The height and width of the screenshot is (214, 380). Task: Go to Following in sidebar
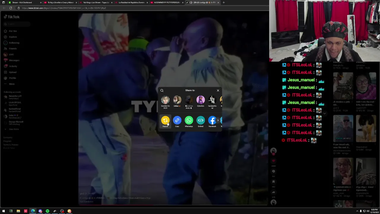click(12, 43)
